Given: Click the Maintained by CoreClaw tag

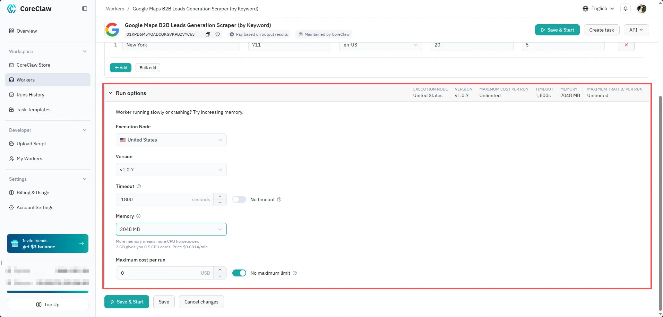Looking at the screenshot, I should [324, 34].
